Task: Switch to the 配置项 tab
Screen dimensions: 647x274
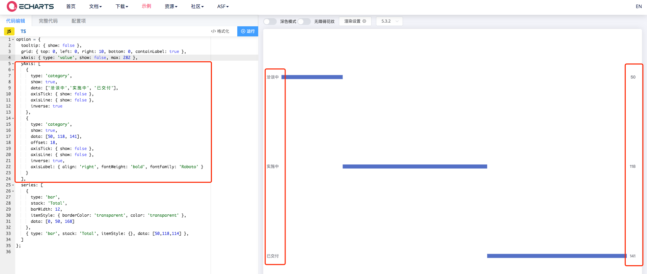Action: pyautogui.click(x=79, y=21)
